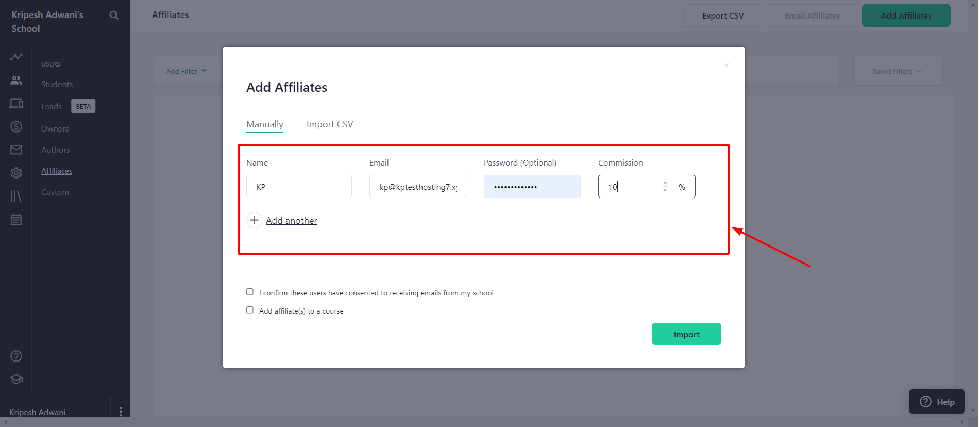Switch to the Import CSV tab
The image size is (979, 427).
click(x=330, y=124)
